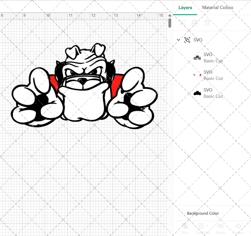Screen dimensions: 251x236
Task: Click the Flatten tool
Action: pyautogui.click(x=238, y=228)
